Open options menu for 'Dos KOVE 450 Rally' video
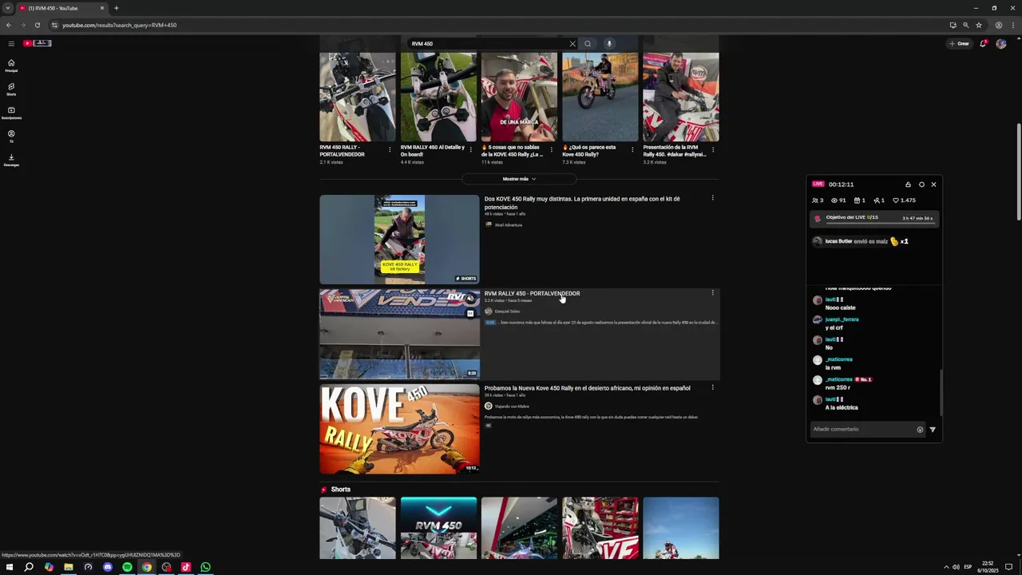This screenshot has width=1022, height=575. click(713, 198)
